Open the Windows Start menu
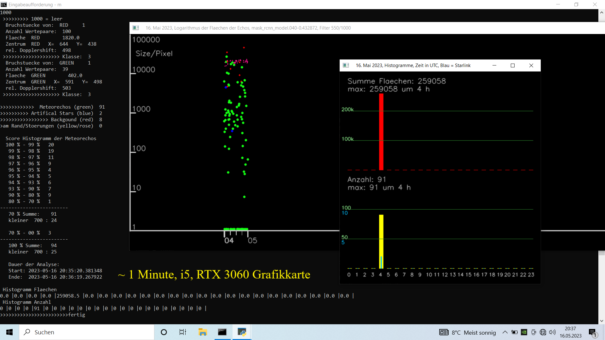Image resolution: width=605 pixels, height=340 pixels. (x=9, y=332)
